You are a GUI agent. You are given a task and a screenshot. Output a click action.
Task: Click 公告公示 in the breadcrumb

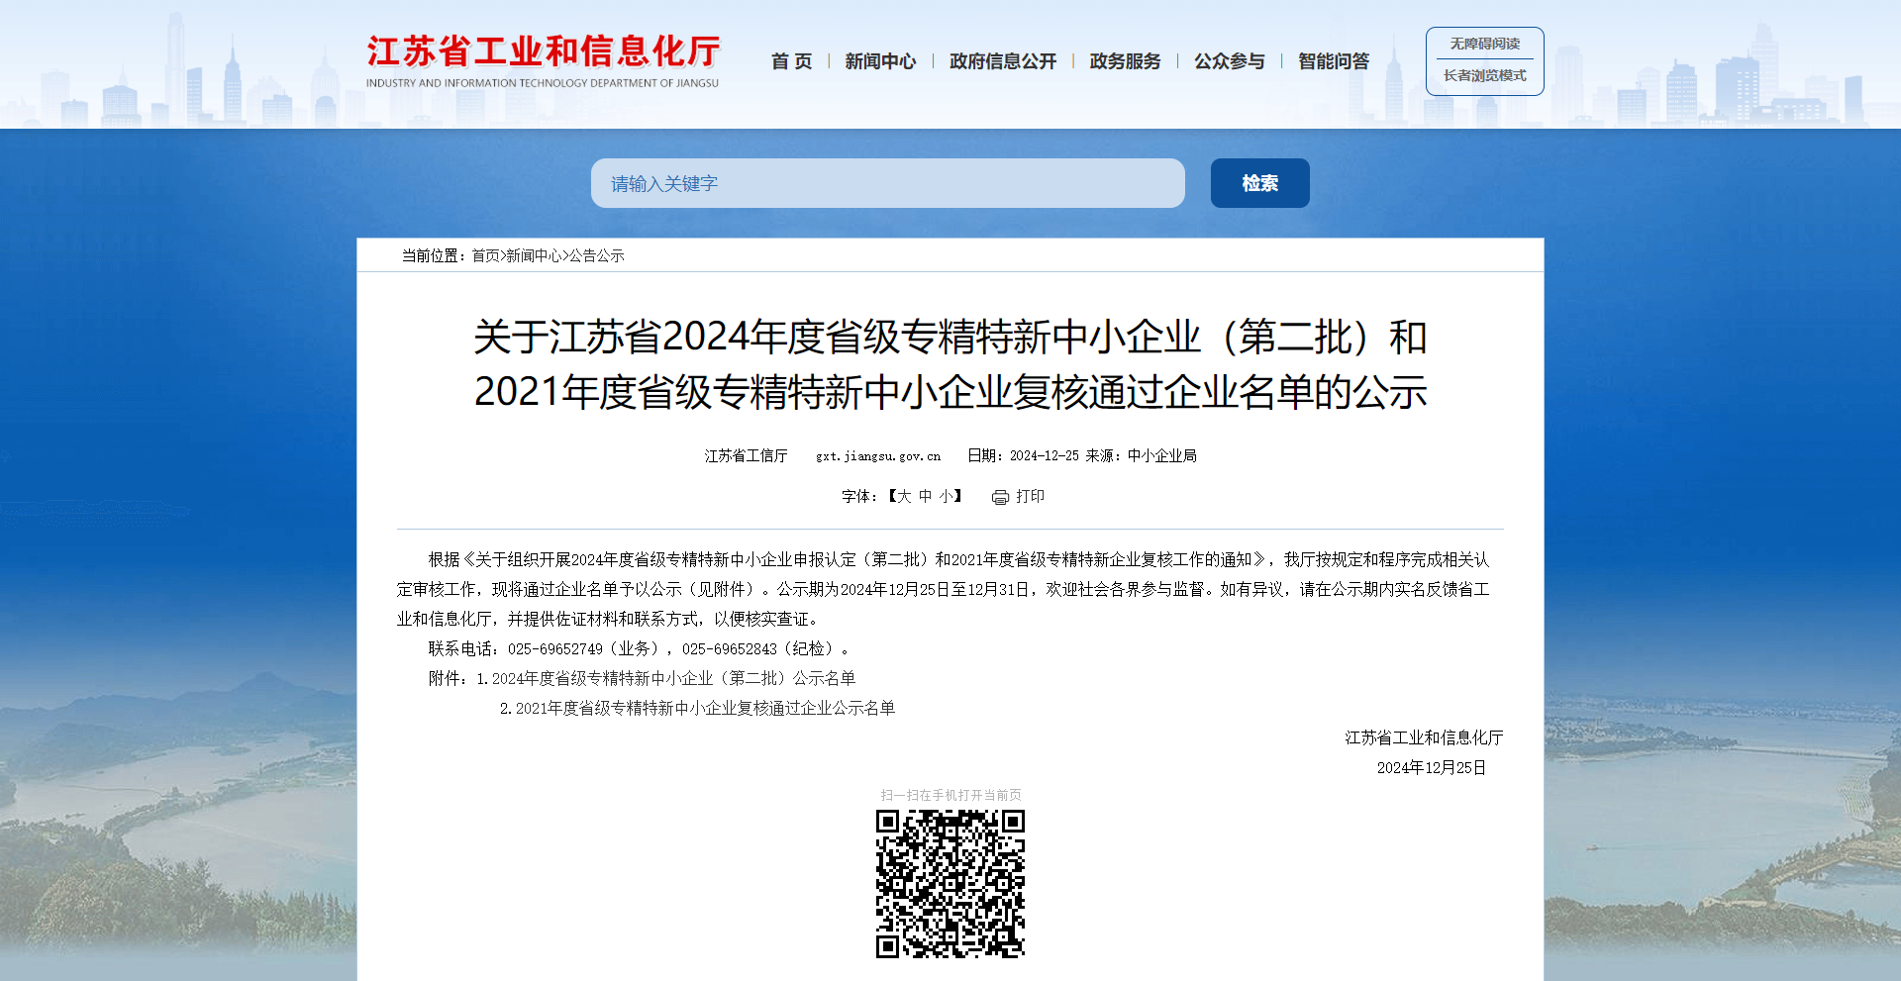coord(596,255)
